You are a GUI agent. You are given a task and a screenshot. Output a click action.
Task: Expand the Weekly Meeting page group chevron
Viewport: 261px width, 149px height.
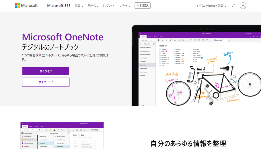(56, 136)
